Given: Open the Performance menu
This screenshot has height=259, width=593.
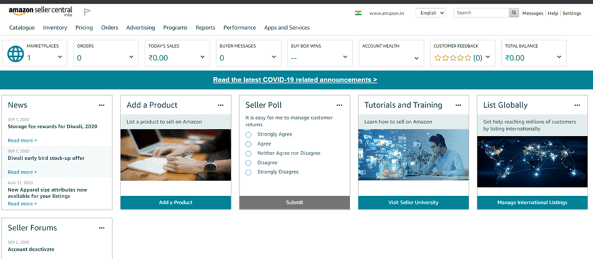Looking at the screenshot, I should point(240,27).
